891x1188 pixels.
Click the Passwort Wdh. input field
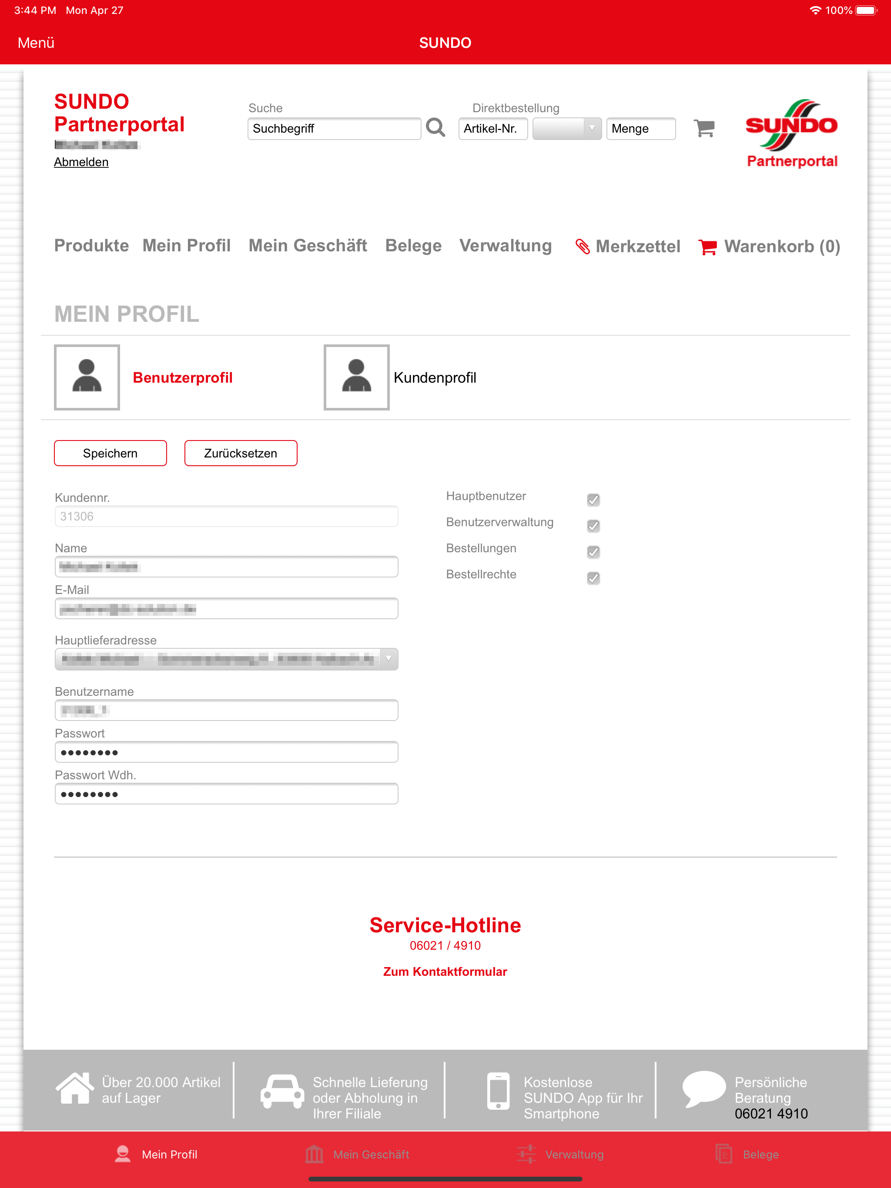pos(226,794)
